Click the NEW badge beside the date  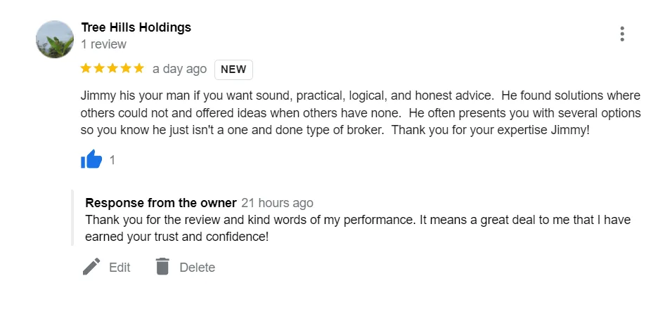pos(233,70)
